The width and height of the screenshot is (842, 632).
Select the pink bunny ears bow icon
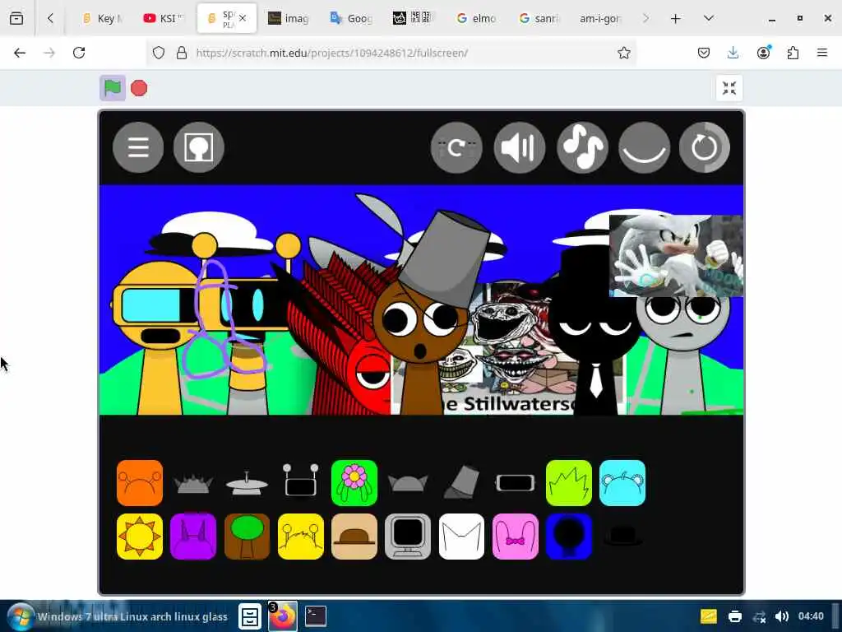point(515,537)
